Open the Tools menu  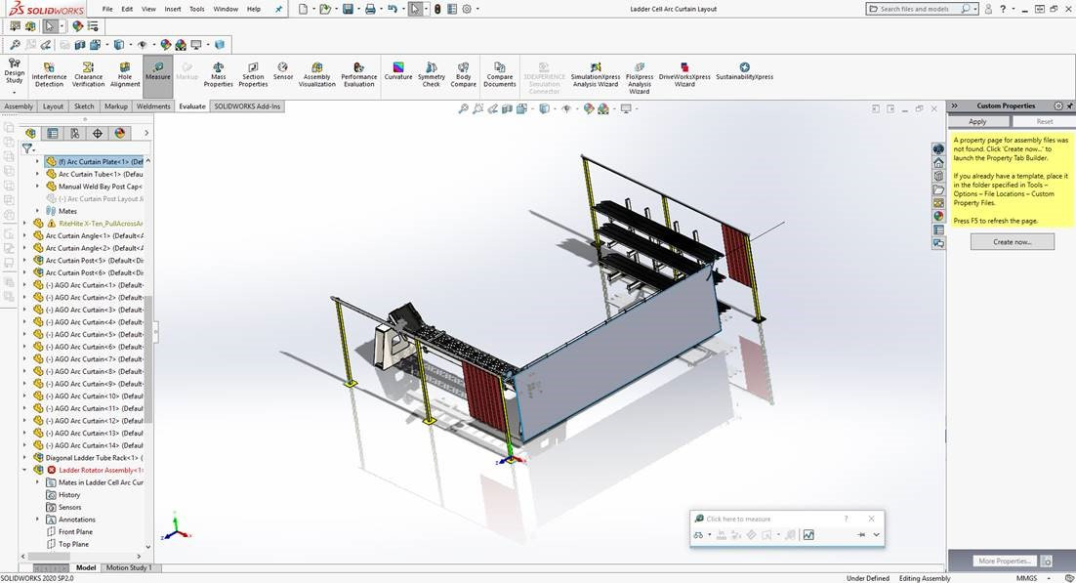click(x=197, y=9)
